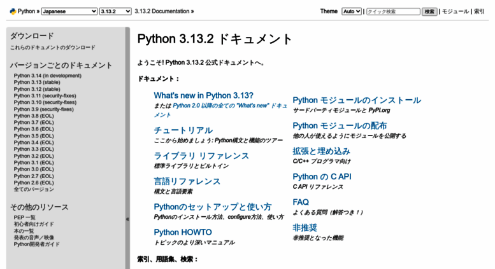Open ライブラリ リファレンス link

201,156
